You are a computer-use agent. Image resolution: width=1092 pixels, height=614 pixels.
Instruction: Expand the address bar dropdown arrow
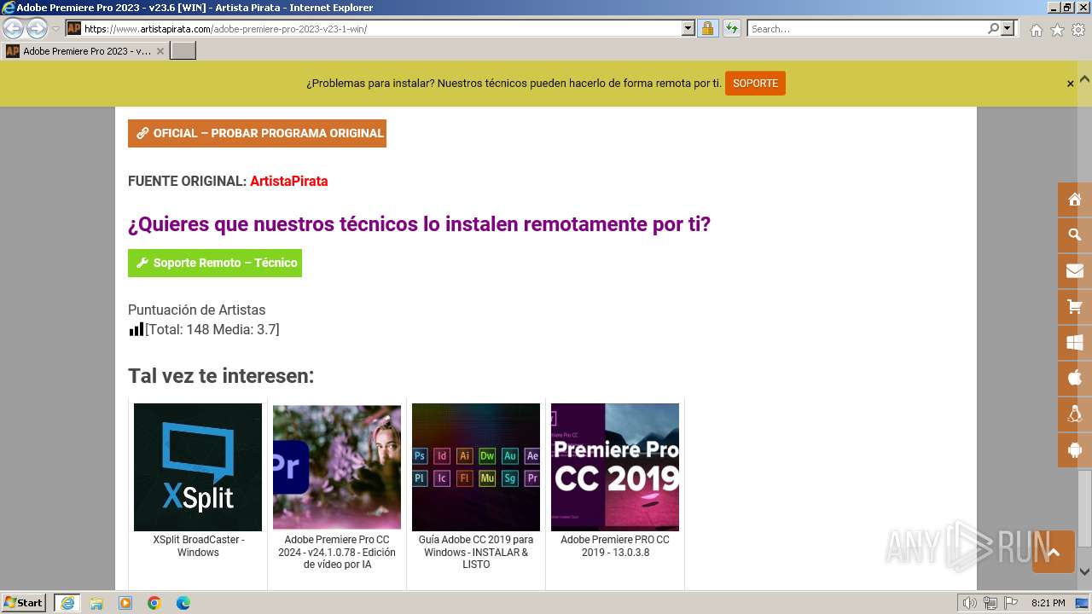click(688, 28)
